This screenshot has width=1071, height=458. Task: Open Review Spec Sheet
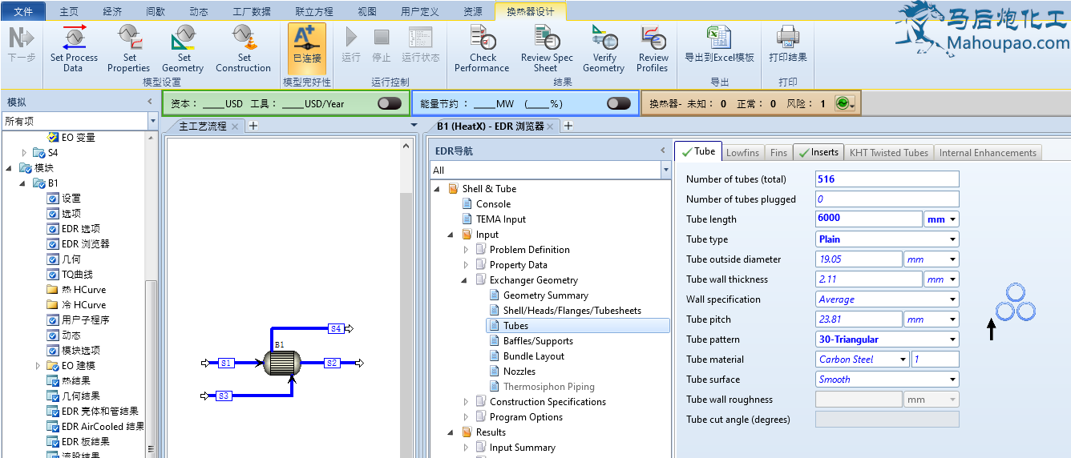547,49
